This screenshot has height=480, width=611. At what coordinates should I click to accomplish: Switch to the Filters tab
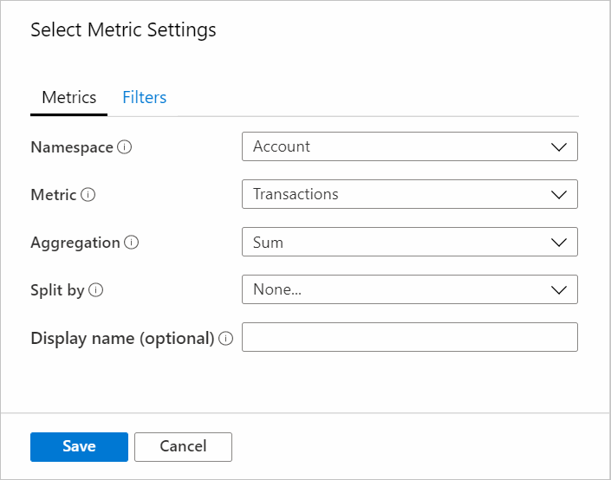pyautogui.click(x=145, y=98)
